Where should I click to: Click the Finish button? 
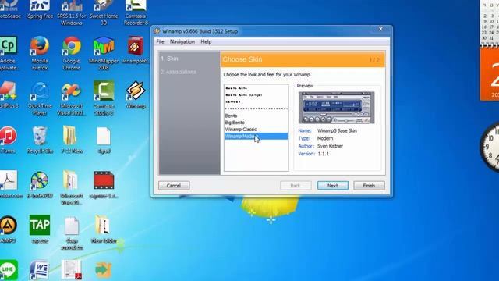click(x=369, y=186)
